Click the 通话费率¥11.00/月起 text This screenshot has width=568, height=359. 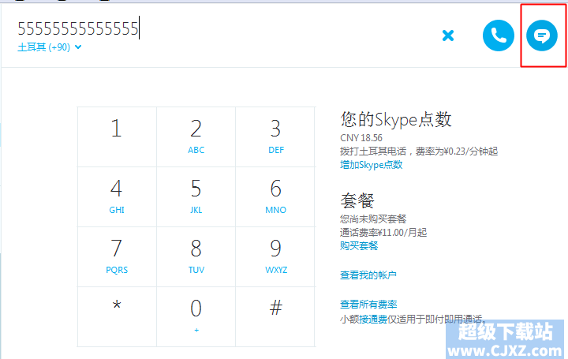(383, 233)
